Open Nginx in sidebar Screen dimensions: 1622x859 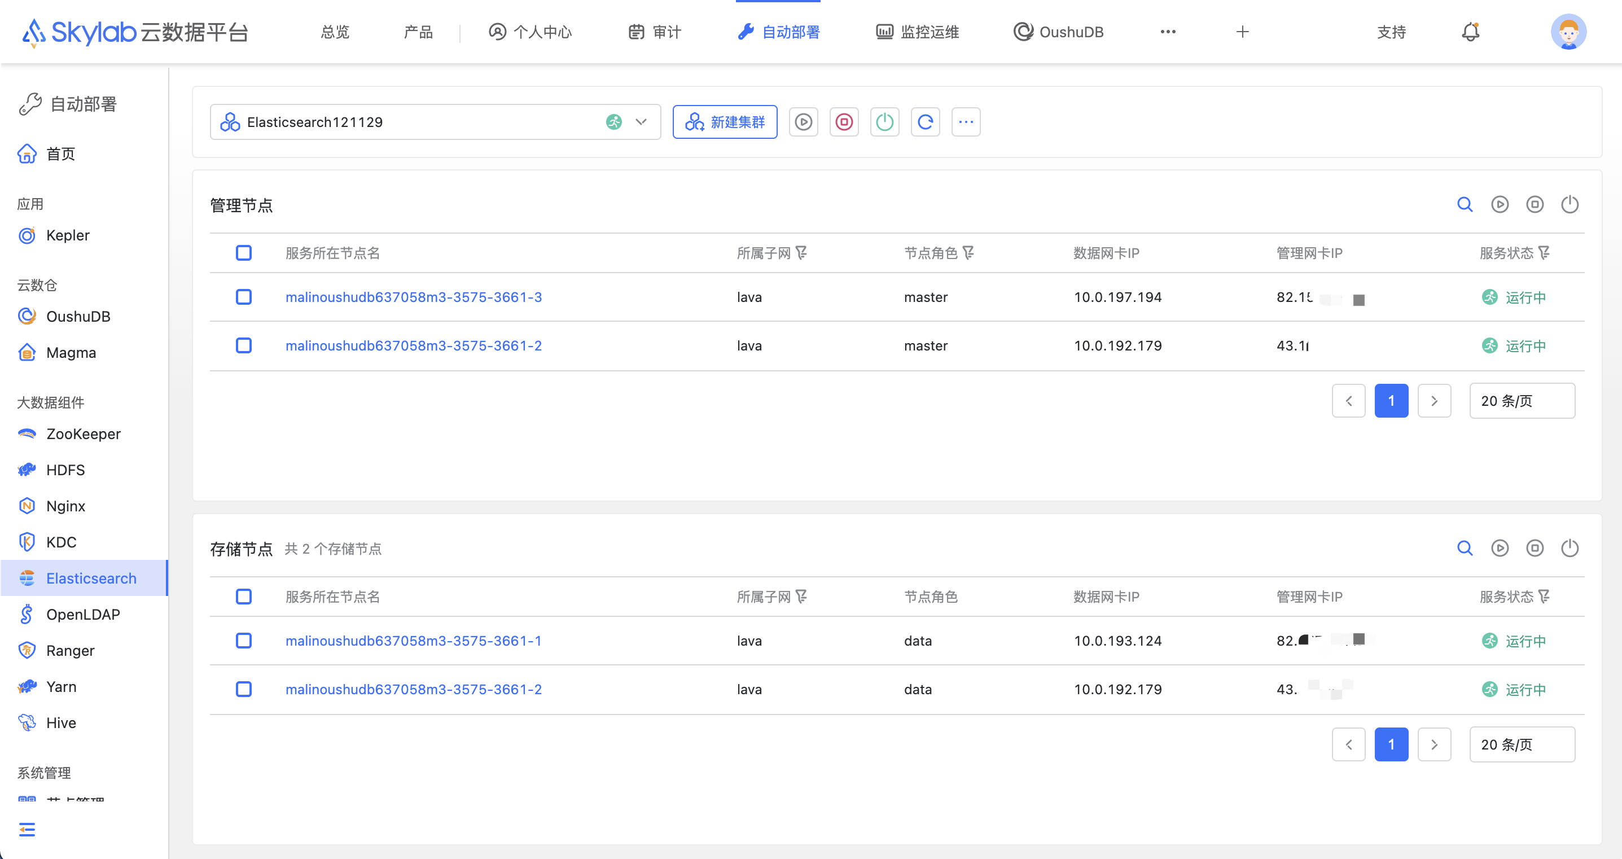(x=85, y=506)
